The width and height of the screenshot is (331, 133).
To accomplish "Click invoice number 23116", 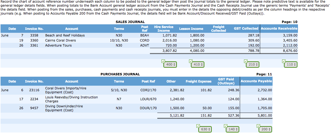I will click(34, 90).
